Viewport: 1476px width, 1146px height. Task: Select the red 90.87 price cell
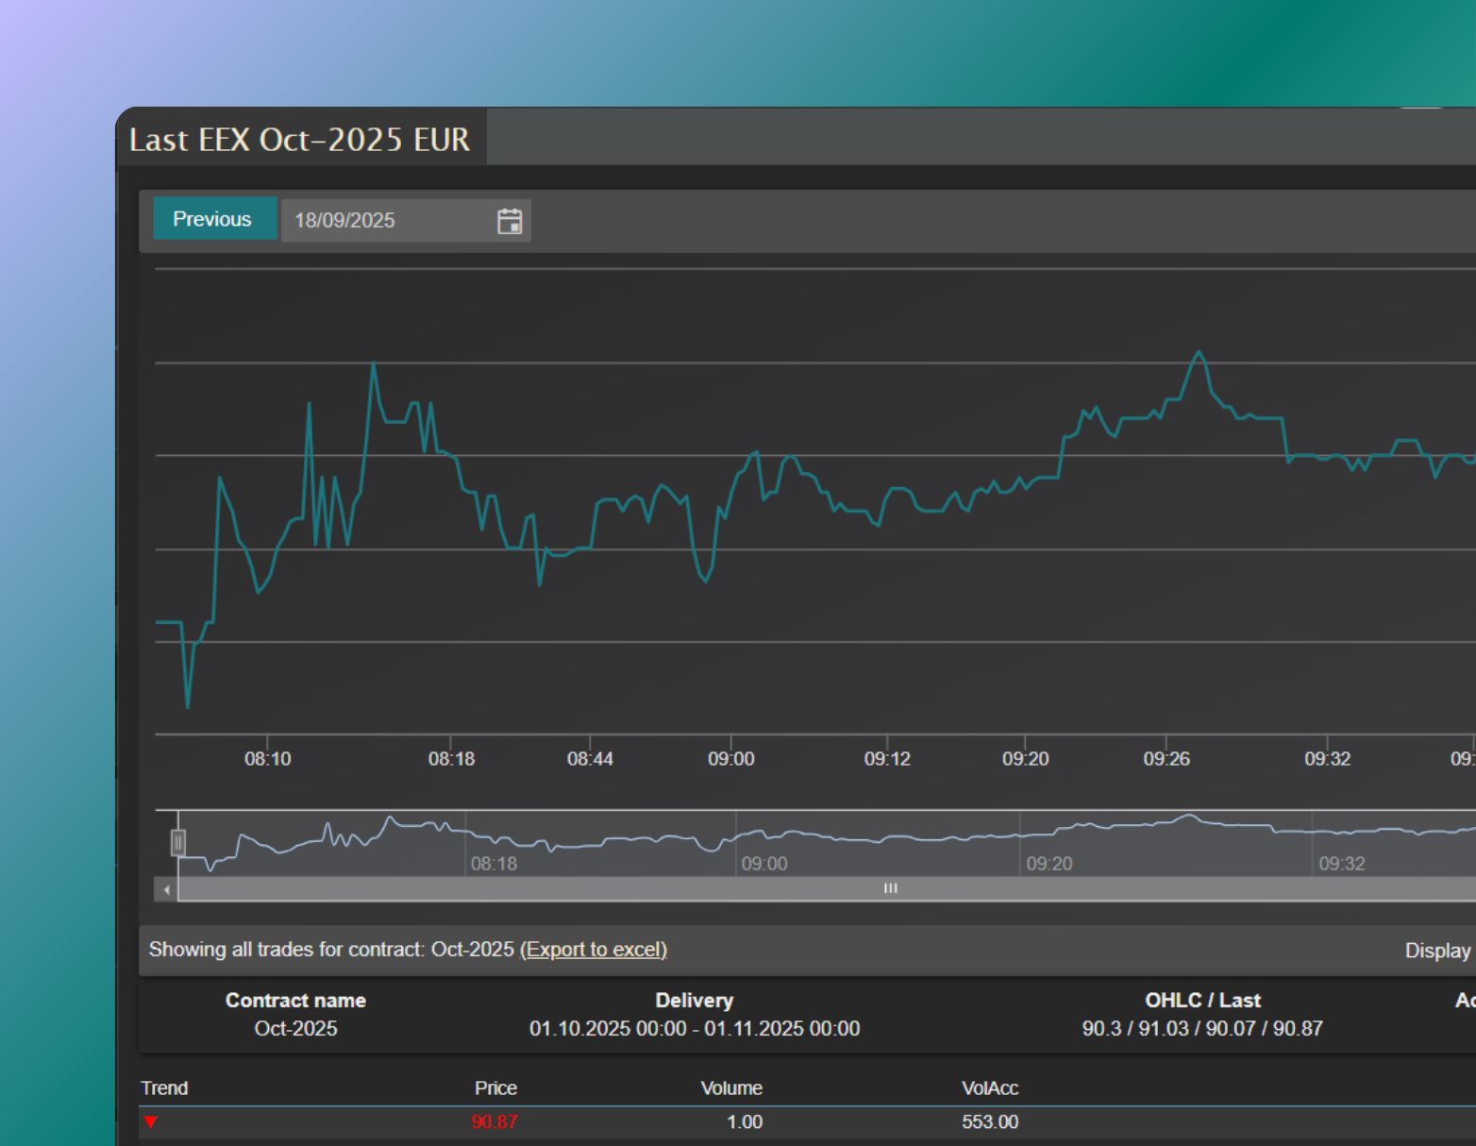point(495,1122)
